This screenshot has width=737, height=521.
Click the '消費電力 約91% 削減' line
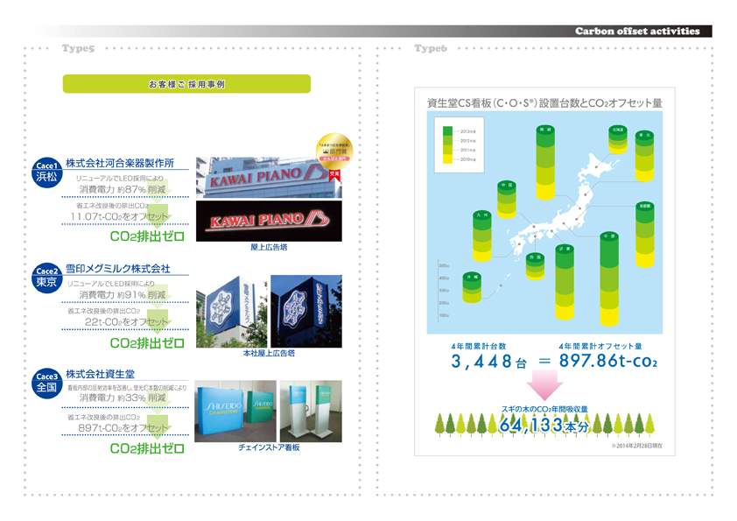coord(123,294)
